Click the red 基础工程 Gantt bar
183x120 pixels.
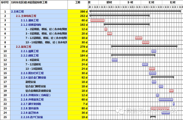(x=97, y=21)
